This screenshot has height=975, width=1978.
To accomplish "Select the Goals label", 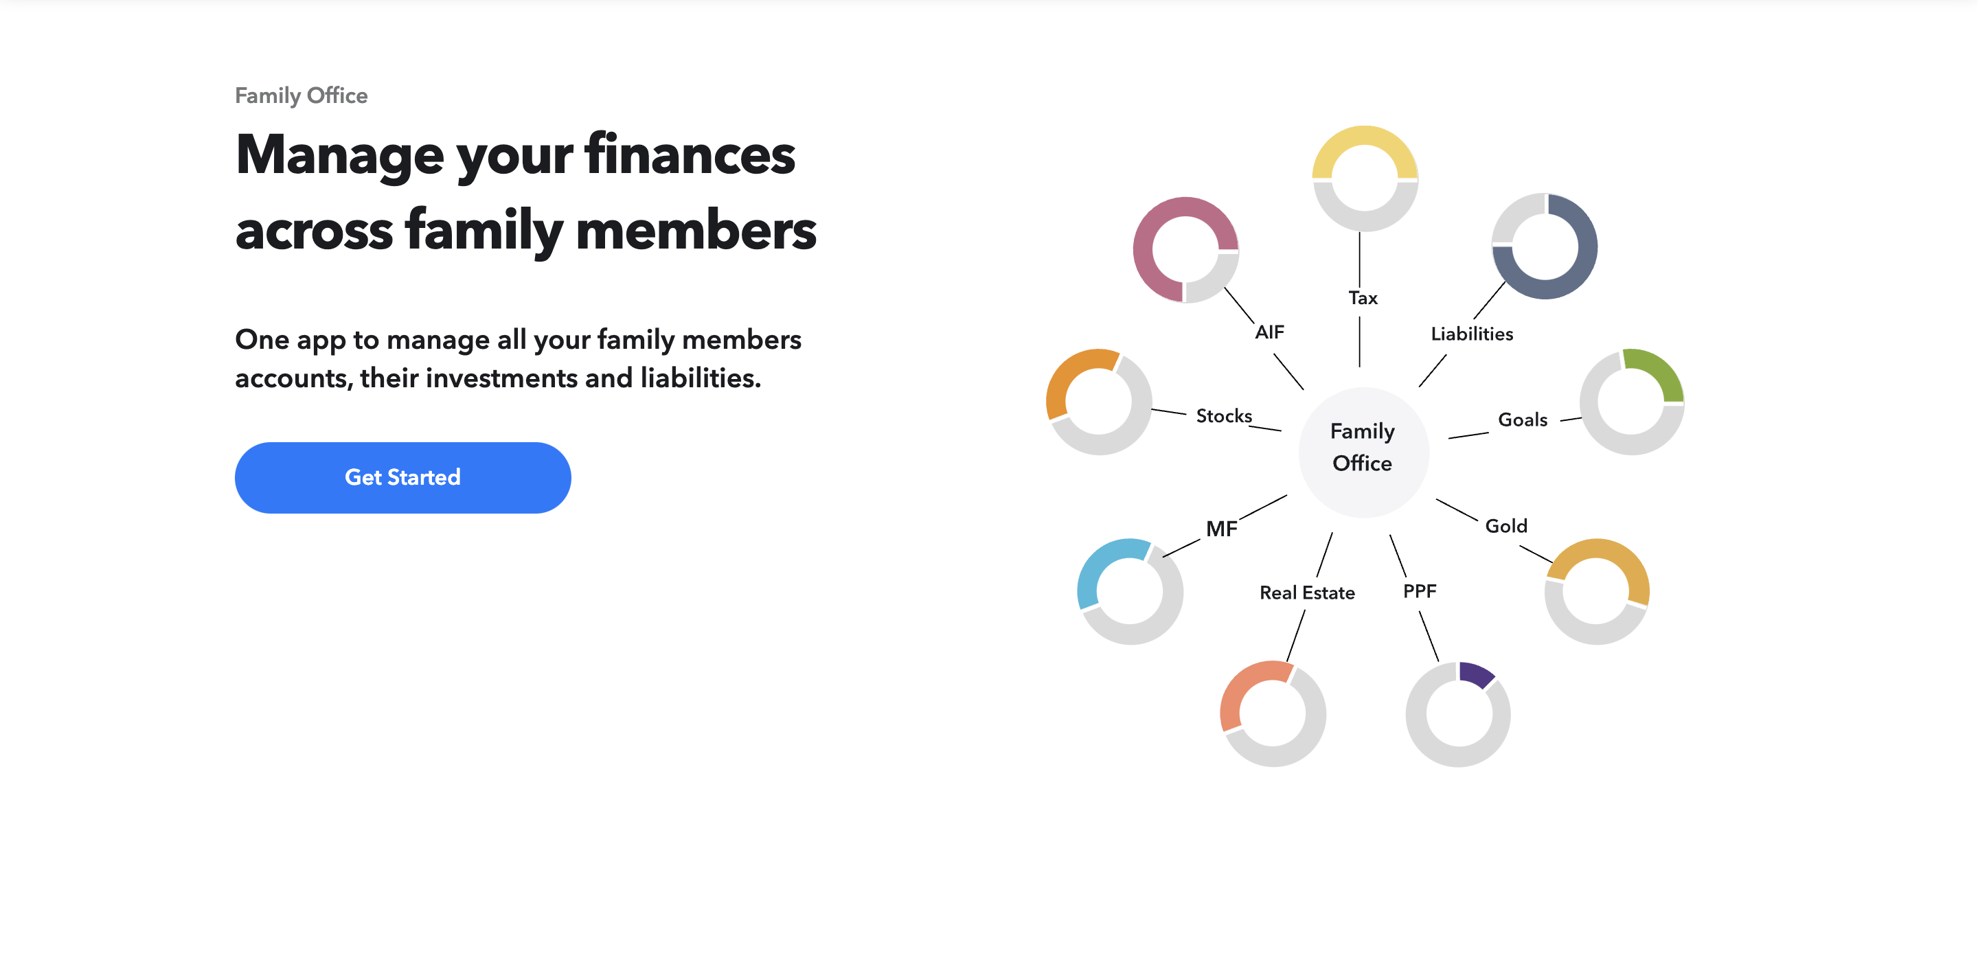I will [1523, 420].
